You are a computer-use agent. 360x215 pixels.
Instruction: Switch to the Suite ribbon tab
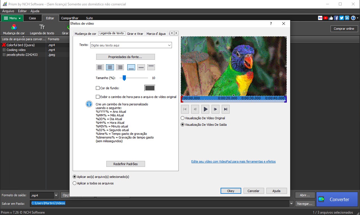point(89,18)
